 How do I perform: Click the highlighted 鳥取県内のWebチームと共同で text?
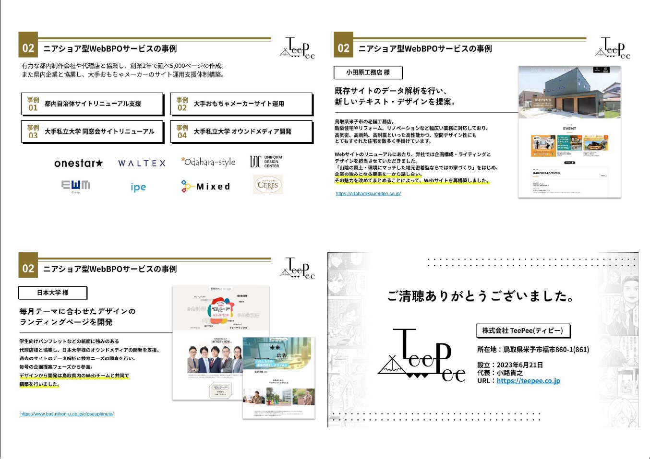coord(96,376)
